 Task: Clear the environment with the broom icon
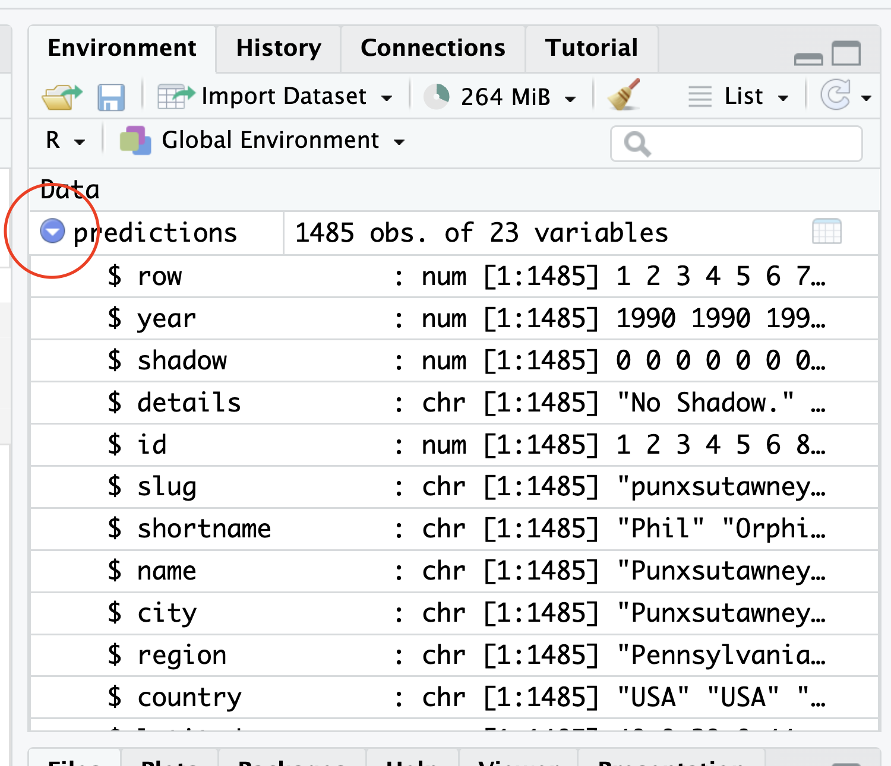(624, 95)
